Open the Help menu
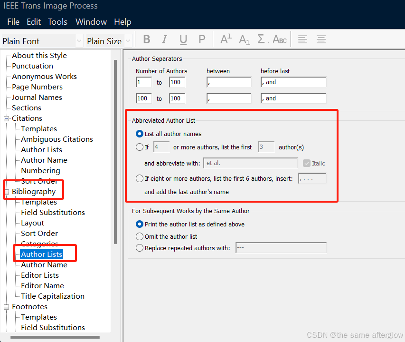405x342 pixels. [x=122, y=22]
